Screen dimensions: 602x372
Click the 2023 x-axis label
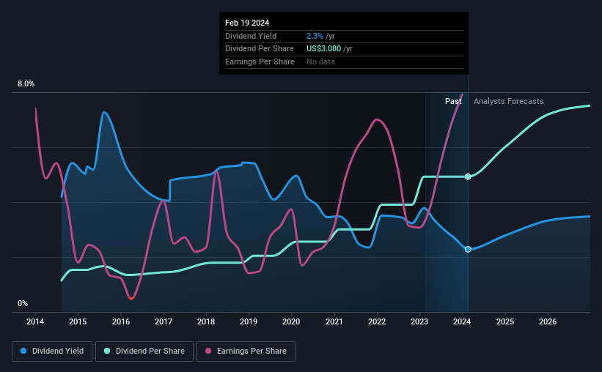coord(419,321)
